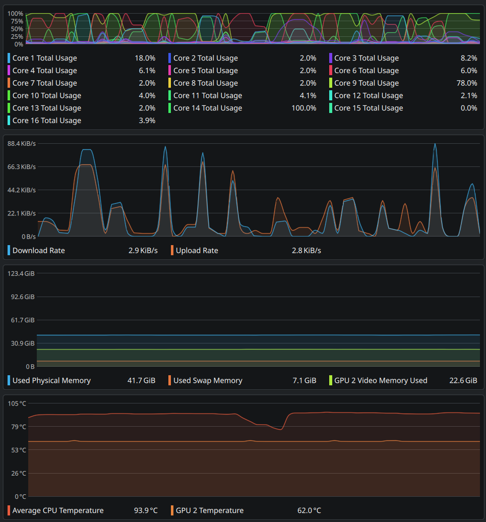Click the Core 14 Total Usage green swatch
Image resolution: width=486 pixels, height=522 pixels.
tap(169, 108)
